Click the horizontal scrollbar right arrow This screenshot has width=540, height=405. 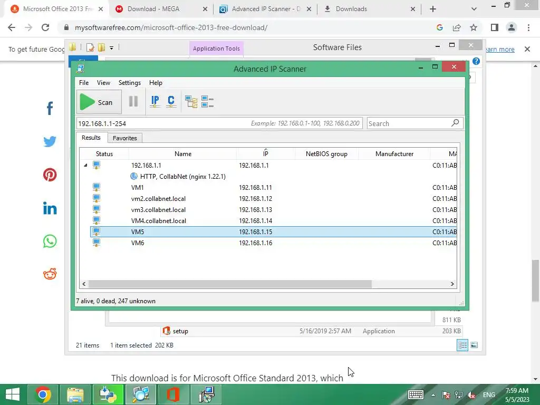pos(452,284)
